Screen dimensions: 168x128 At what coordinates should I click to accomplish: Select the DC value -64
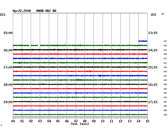(165, 80)
